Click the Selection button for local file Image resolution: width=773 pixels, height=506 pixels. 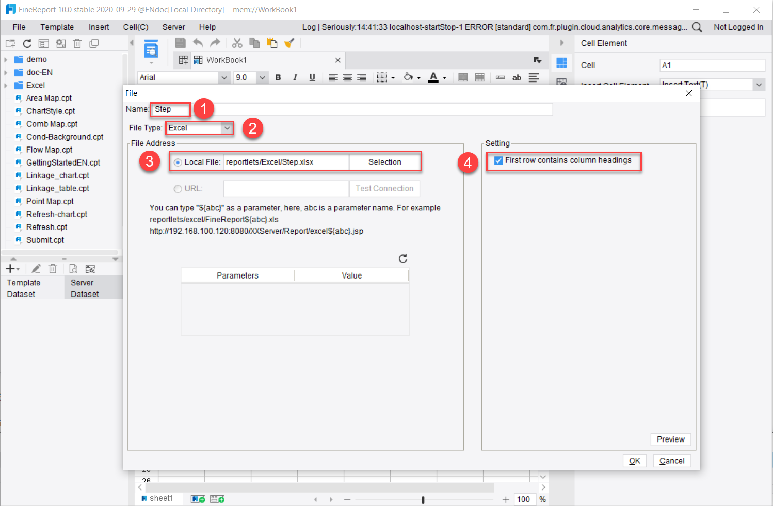coord(385,162)
